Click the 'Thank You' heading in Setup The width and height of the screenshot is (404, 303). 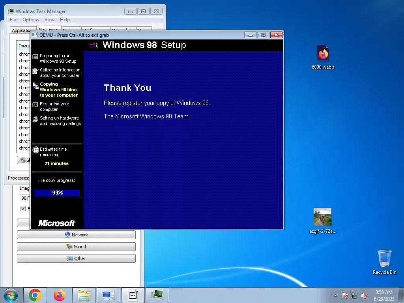coord(127,88)
